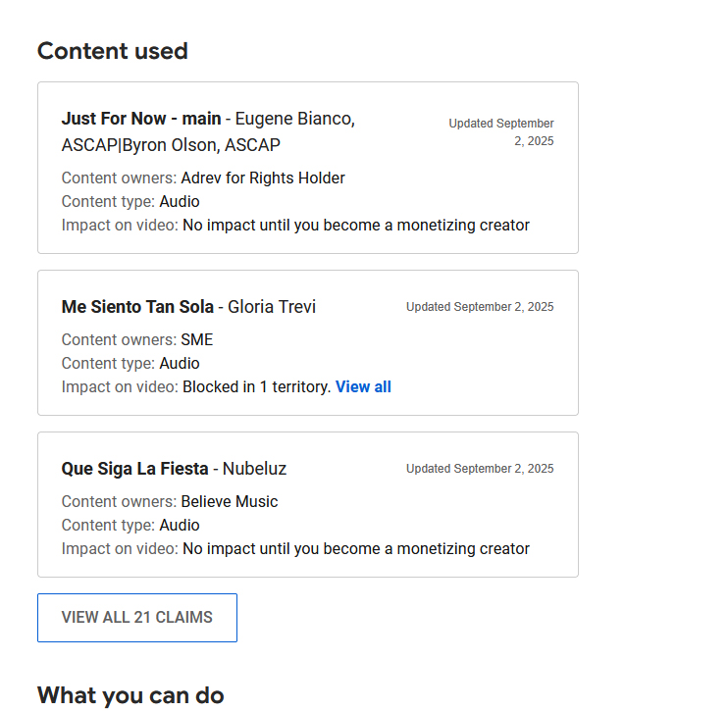Click Me Siento Tan Sola's content type Audio
This screenshot has width=728, height=711.
pos(180,364)
